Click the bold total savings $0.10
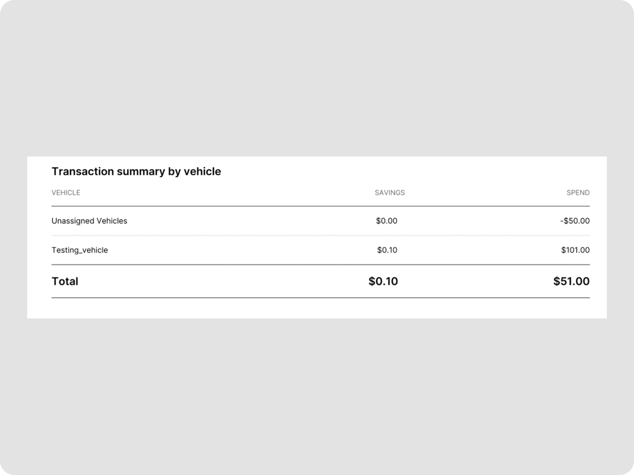Image resolution: width=634 pixels, height=475 pixels. pos(383,281)
